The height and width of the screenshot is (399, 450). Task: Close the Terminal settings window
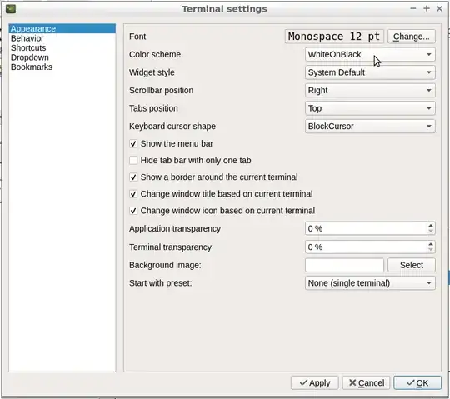click(x=439, y=8)
